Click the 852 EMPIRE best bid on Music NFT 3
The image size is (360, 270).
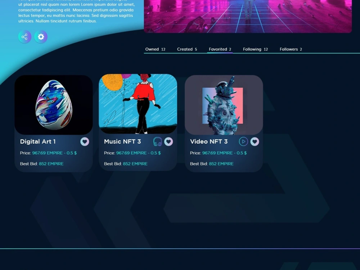coord(135,164)
